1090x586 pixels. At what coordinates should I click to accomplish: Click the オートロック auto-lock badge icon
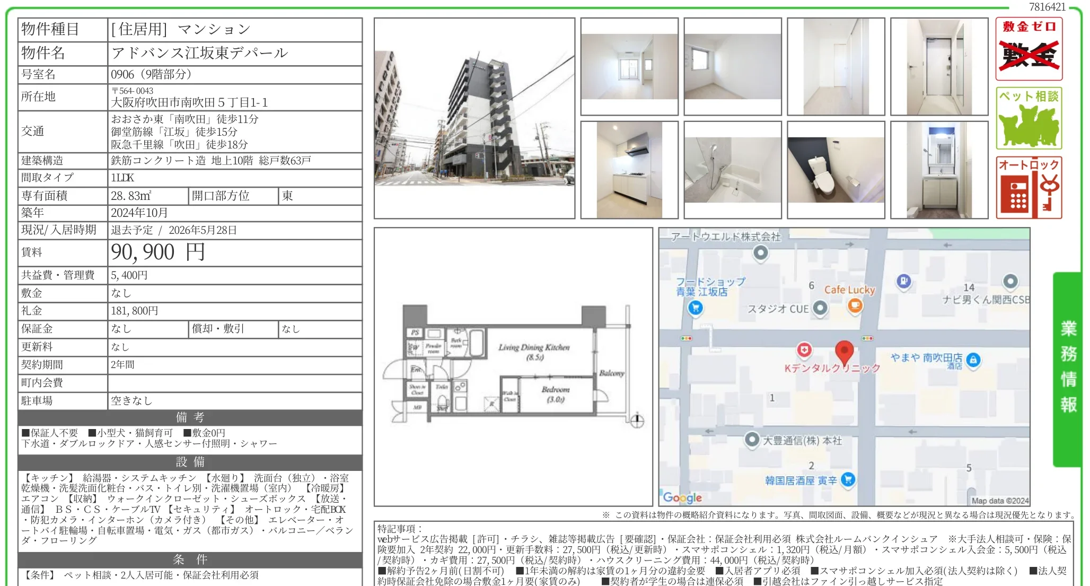pos(1029,188)
